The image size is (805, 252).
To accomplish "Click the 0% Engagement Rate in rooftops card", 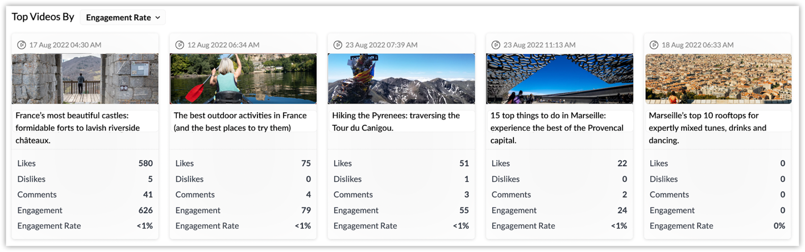I will 779,226.
